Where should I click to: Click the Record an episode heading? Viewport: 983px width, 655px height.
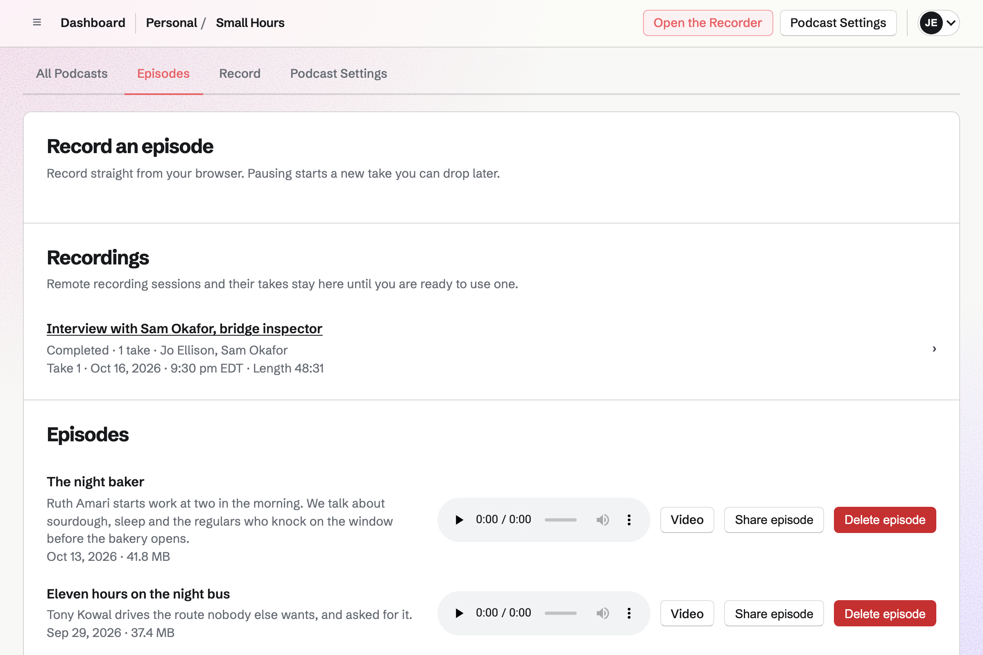coord(130,147)
